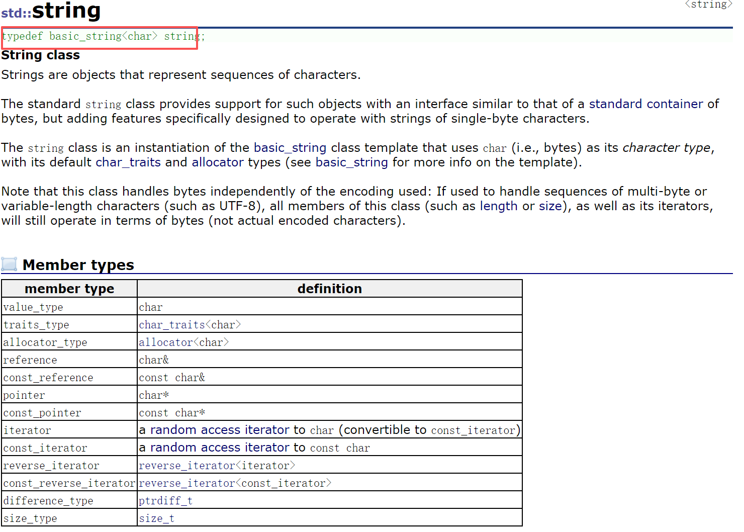Click the 'const char&' definition cell
Viewport: 744px width, 532px height.
pyautogui.click(x=330, y=377)
